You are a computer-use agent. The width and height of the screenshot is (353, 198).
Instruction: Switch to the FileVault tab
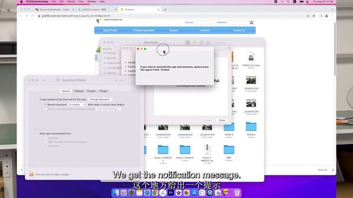click(x=78, y=91)
